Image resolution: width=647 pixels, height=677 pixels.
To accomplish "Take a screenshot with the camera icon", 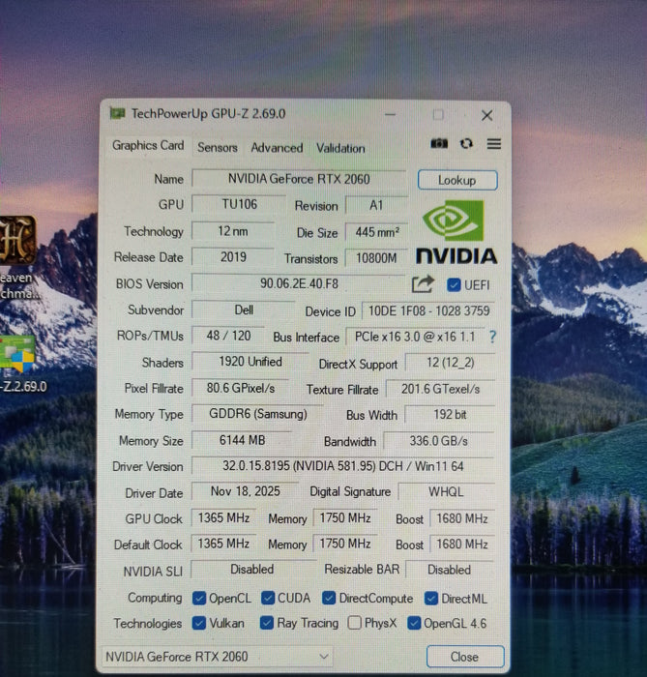I will (x=439, y=143).
